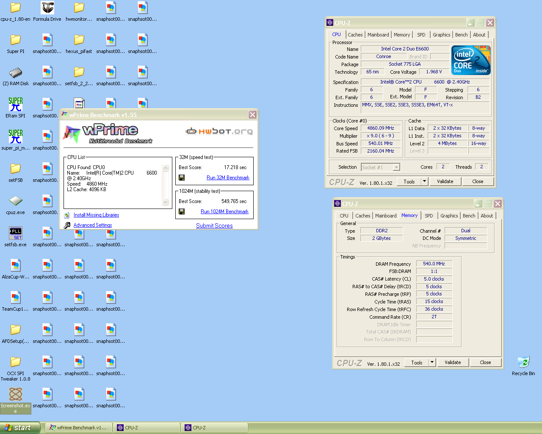Click Validate in upper CPU-Z window

pyautogui.click(x=445, y=181)
